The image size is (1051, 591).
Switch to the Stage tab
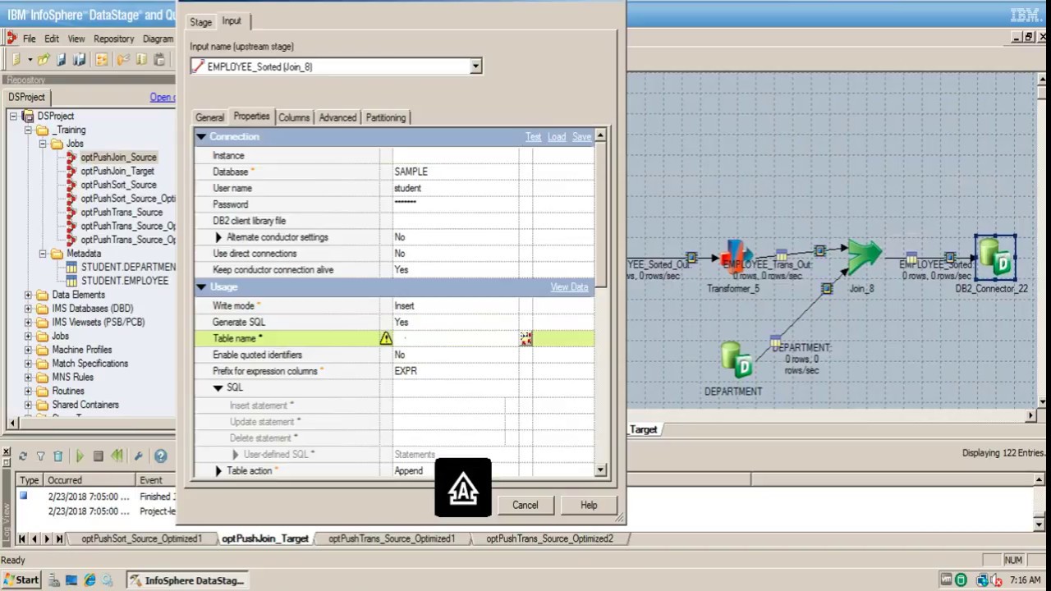[201, 22]
